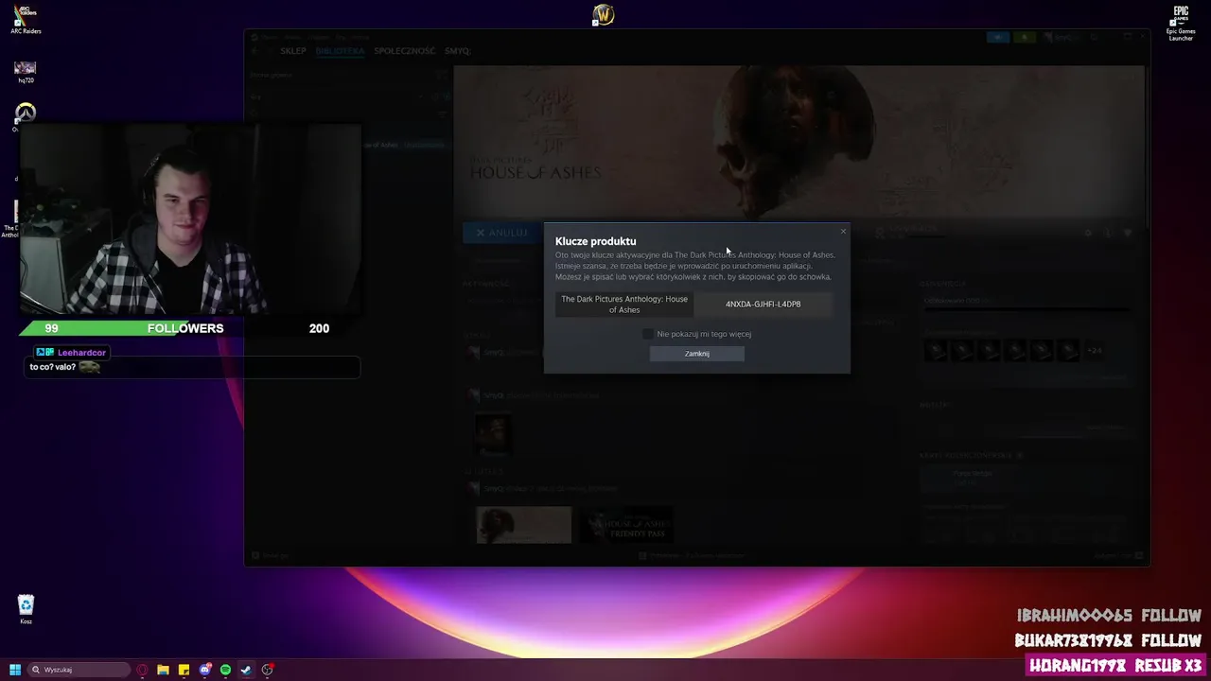The width and height of the screenshot is (1211, 681).
Task: Copy the product key 4NXDA-GJHFI-L4DP8
Action: [763, 305]
